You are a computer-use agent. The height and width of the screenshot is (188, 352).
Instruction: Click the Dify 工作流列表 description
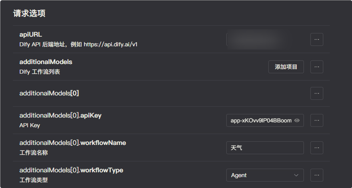[40, 72]
